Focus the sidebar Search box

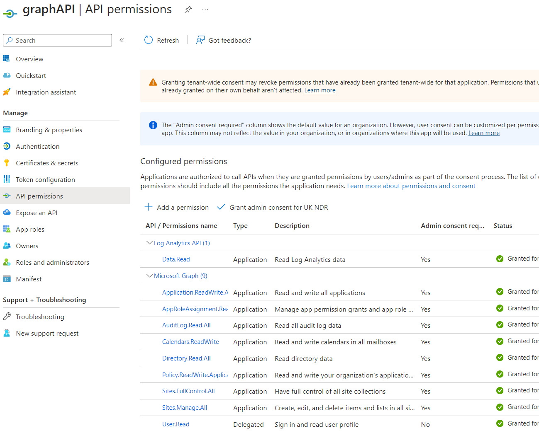tap(57, 40)
